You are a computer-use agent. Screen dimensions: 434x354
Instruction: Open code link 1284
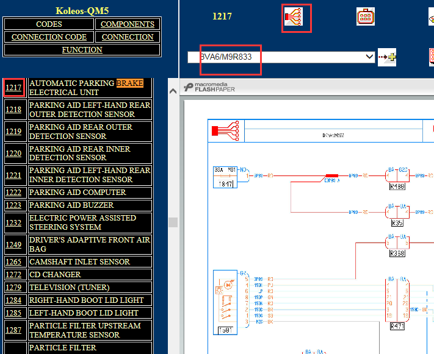(13, 300)
